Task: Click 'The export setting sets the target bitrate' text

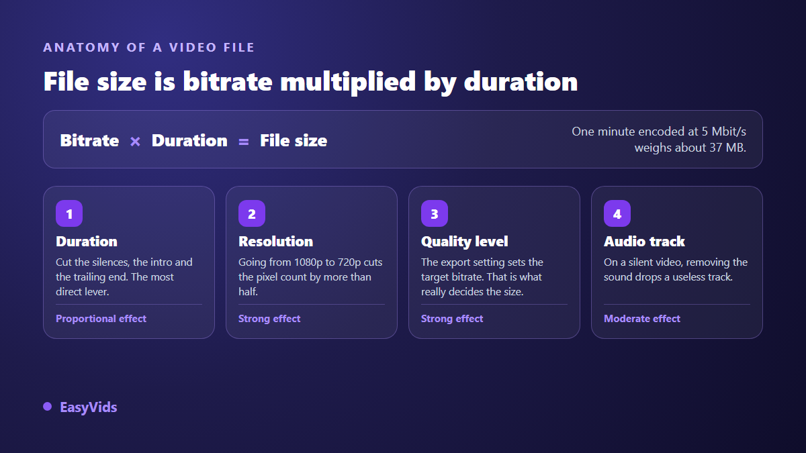Action: [482, 276]
